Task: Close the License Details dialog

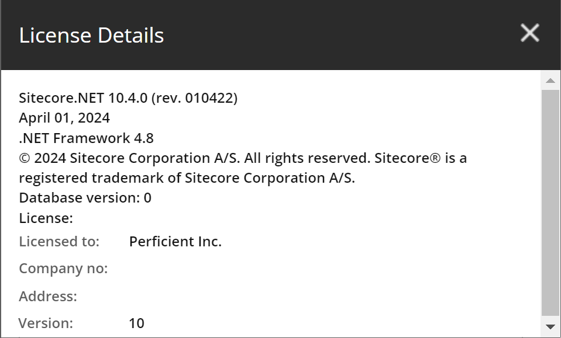Action: pos(529,33)
